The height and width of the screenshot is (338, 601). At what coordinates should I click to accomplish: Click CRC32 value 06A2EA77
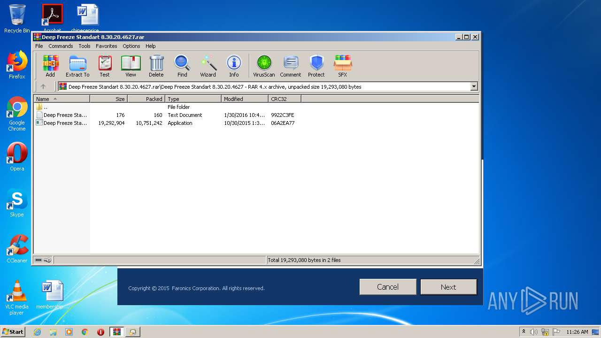283,123
